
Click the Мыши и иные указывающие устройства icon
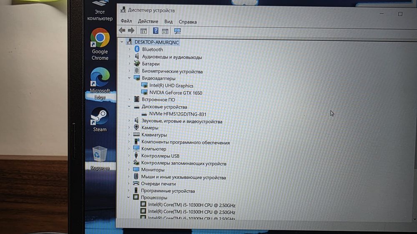click(136, 177)
